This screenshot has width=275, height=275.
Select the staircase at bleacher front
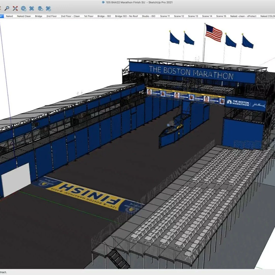[118, 259]
